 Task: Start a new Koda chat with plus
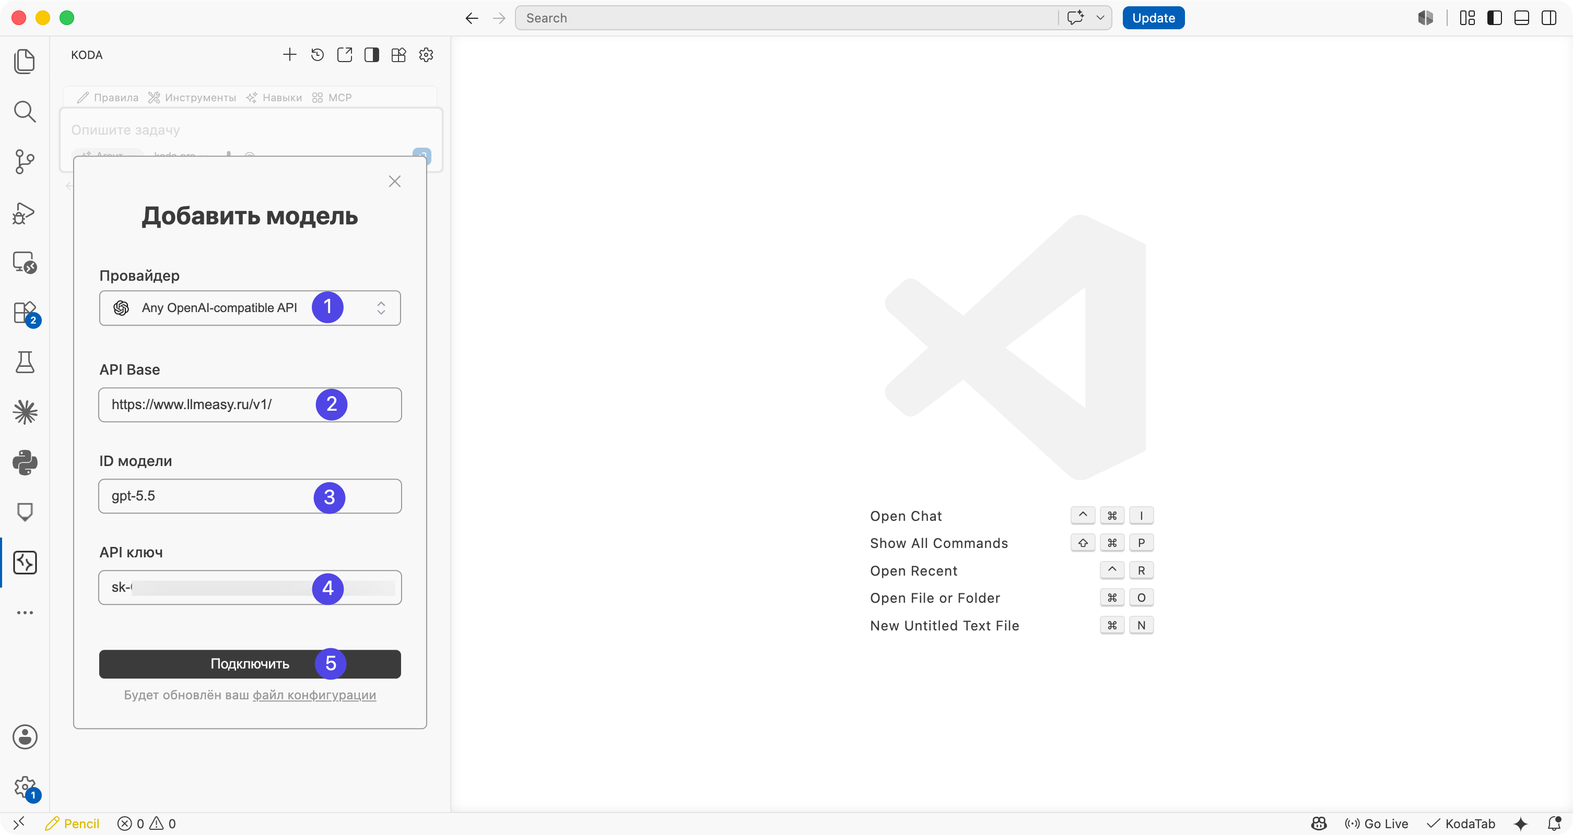[x=289, y=55]
